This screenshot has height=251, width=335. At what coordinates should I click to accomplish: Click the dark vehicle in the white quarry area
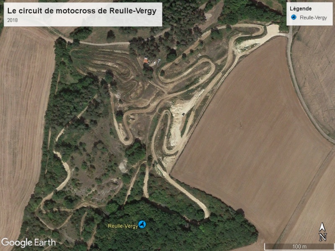(183, 114)
